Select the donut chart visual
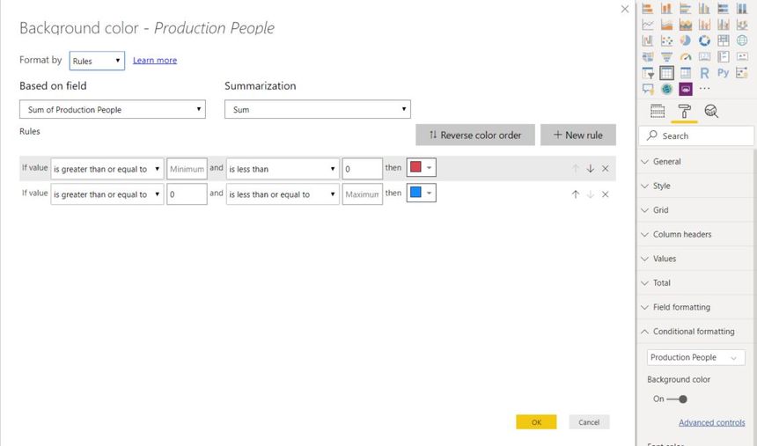The image size is (757, 446). (x=704, y=40)
